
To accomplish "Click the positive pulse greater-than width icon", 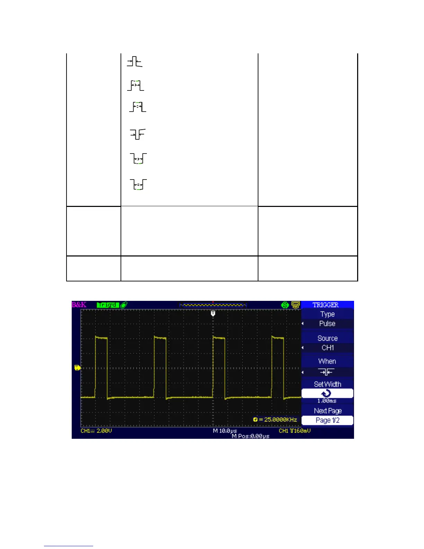I will tap(135, 85).
